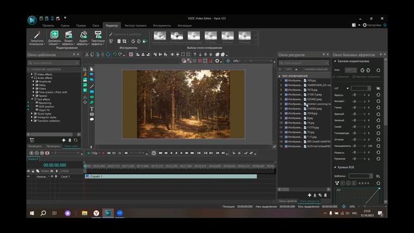
Task: Click the Gamma (Гамма) slider
Action: [360, 107]
